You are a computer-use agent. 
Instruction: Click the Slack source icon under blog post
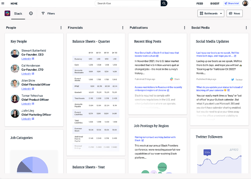[x=171, y=79]
